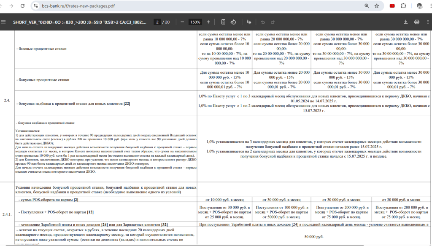
Task: Open the red YouTube extension icon
Action: tap(392, 6)
